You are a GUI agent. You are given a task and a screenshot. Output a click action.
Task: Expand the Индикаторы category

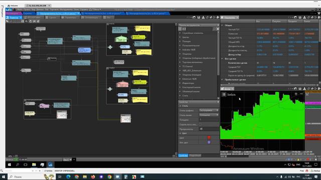pyautogui.click(x=180, y=83)
